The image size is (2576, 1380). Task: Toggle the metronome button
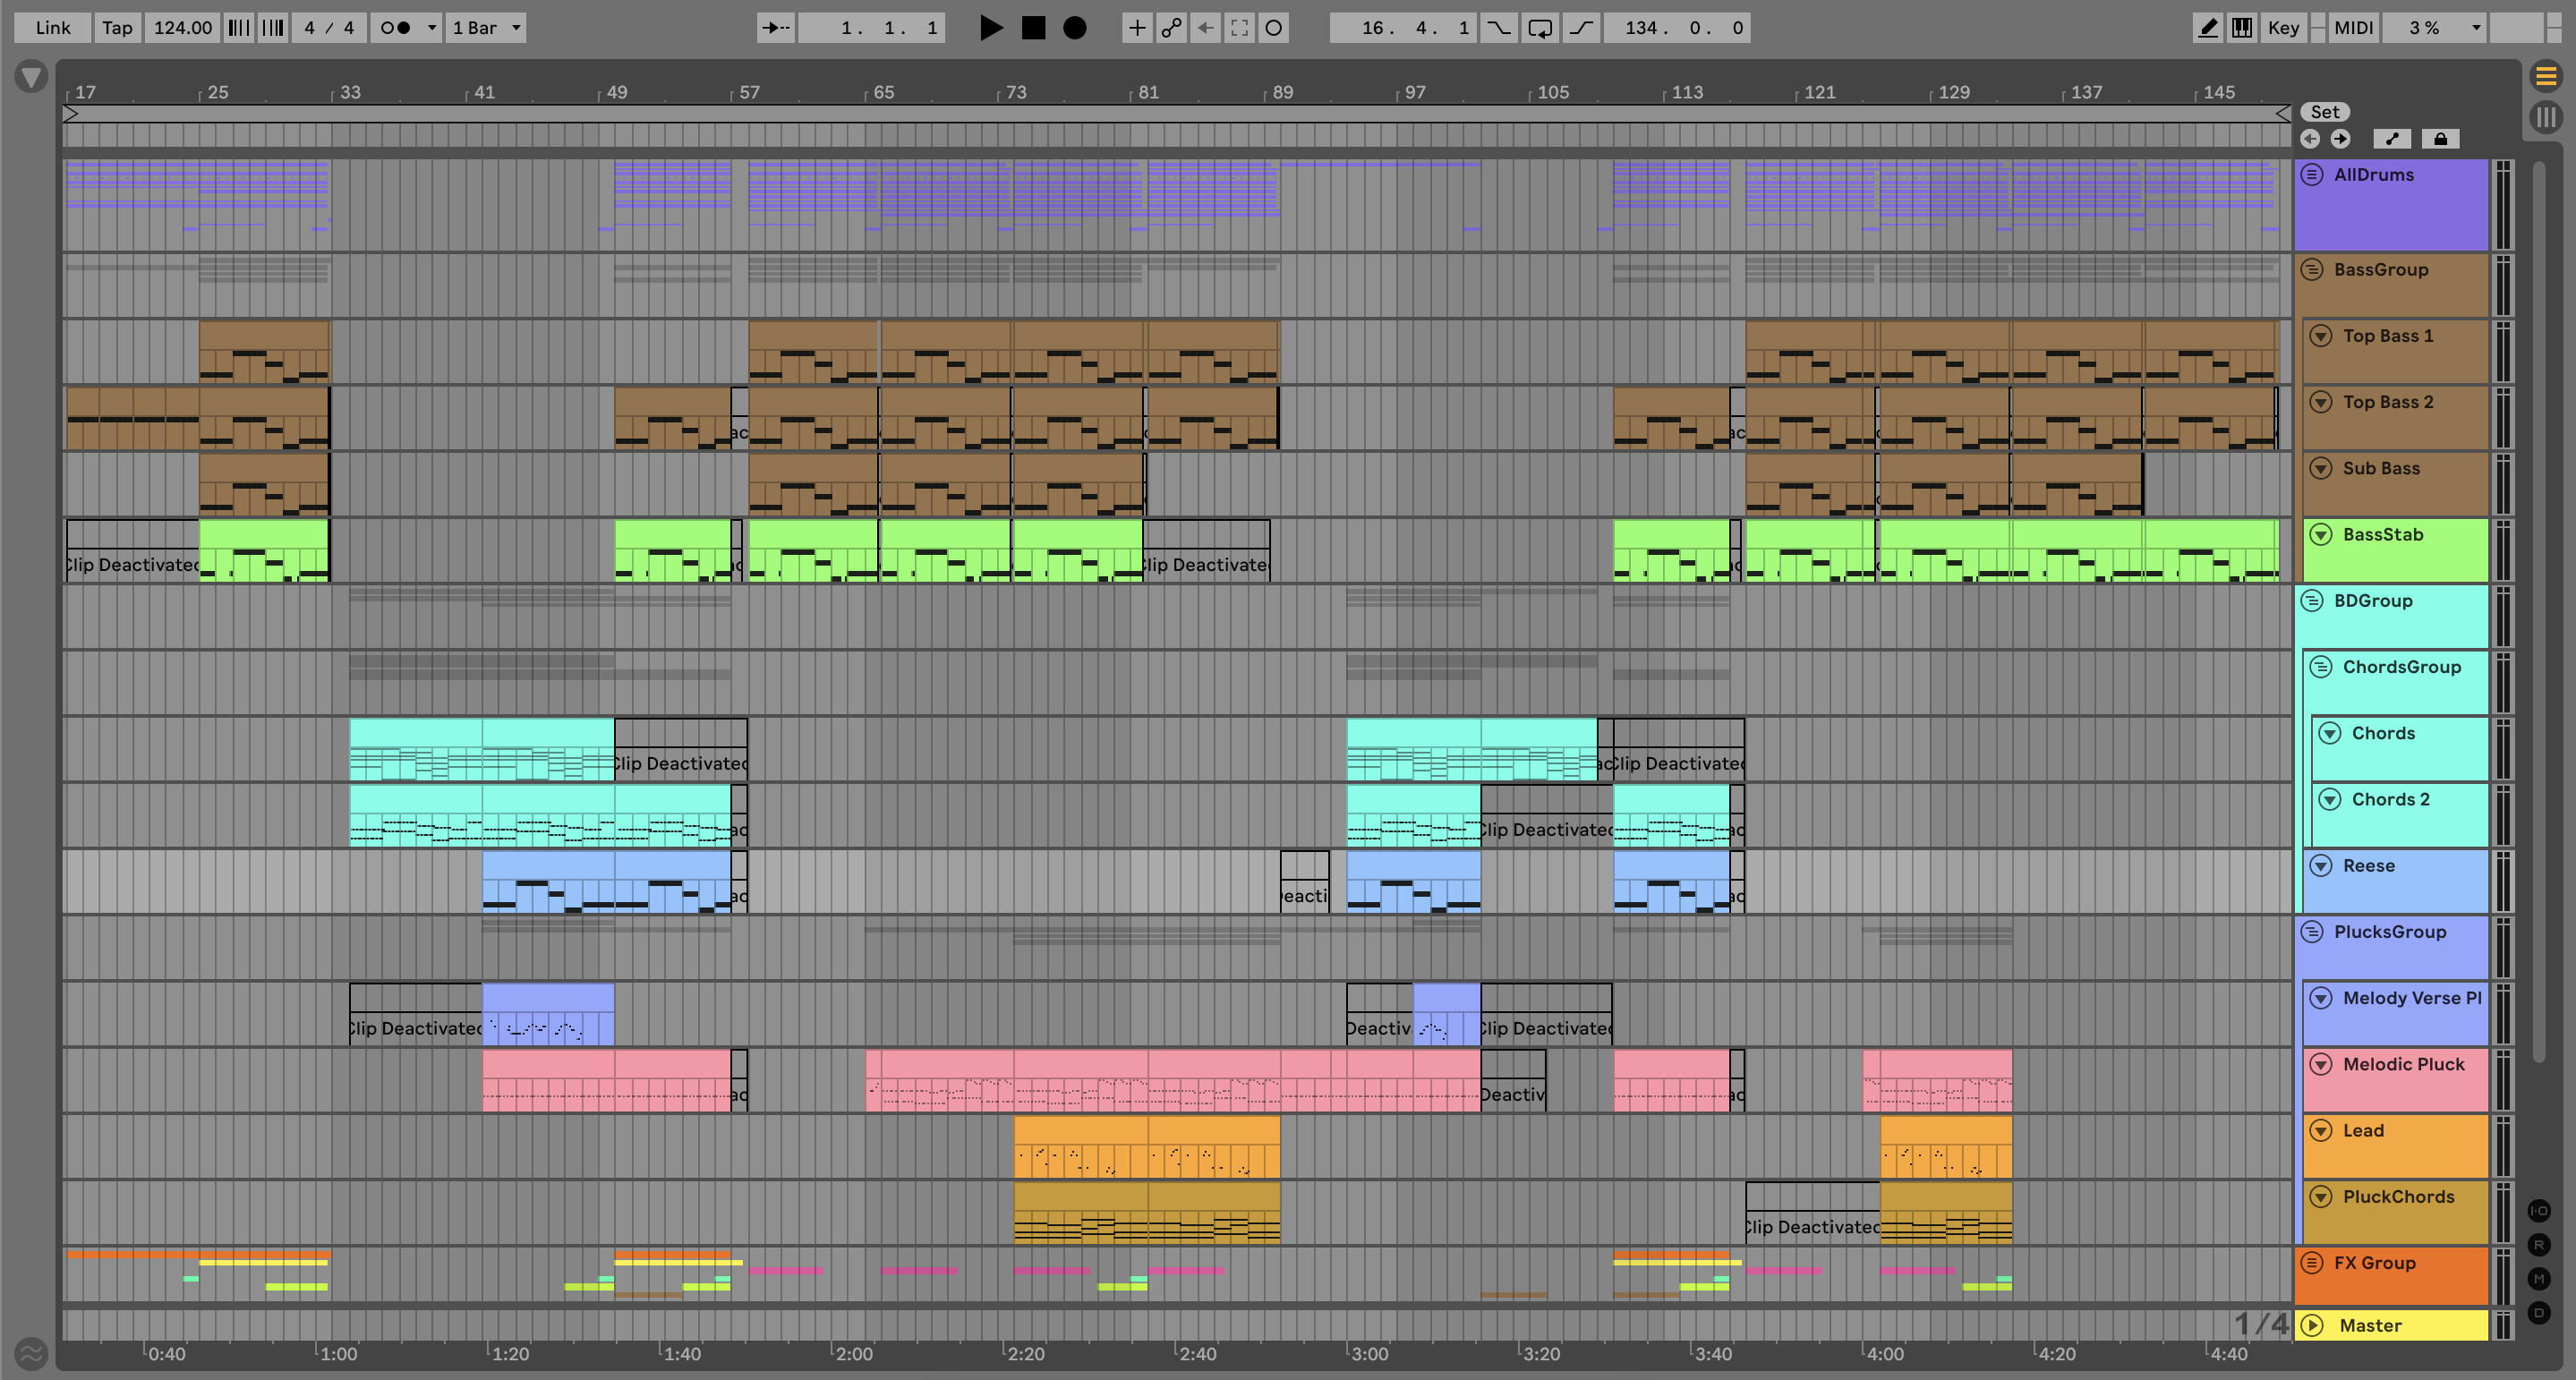coord(396,28)
